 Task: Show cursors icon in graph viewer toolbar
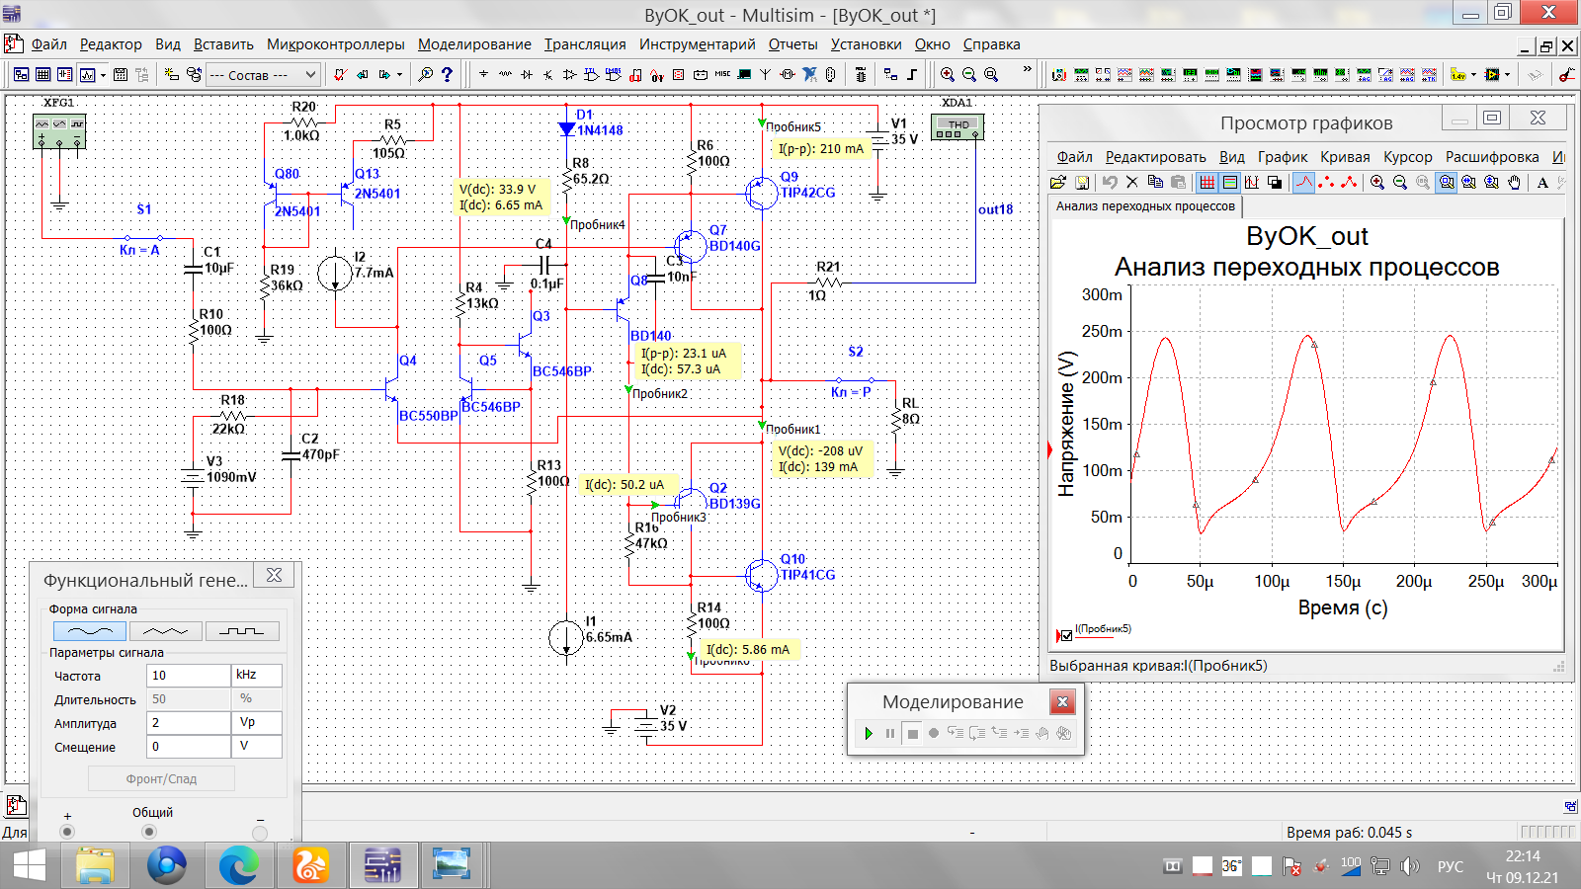click(1252, 182)
